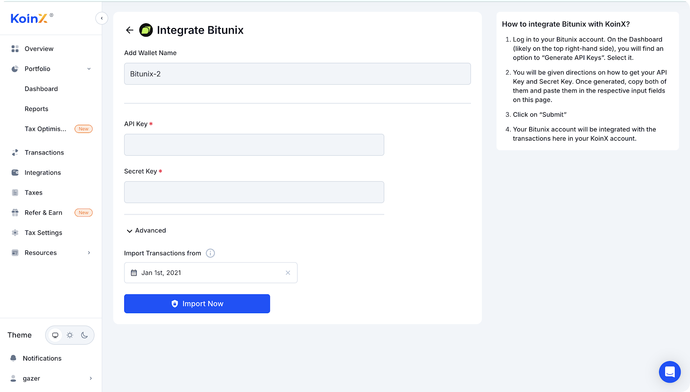Screen dimensions: 690x392
Task: Go to Integrations in the sidebar
Action: click(x=43, y=173)
